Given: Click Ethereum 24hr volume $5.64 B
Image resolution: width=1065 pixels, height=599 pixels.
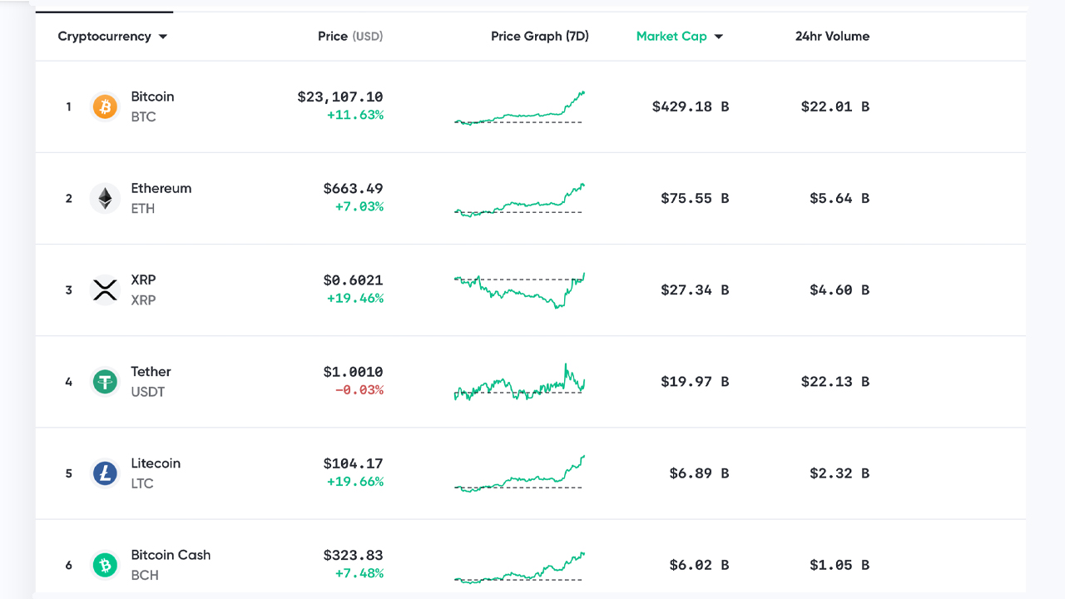Looking at the screenshot, I should tap(840, 198).
